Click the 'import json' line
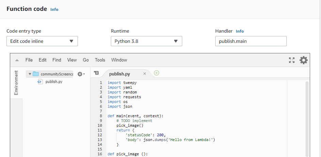Image resolution: width=321 pixels, height=157 pixels. click(x=120, y=106)
